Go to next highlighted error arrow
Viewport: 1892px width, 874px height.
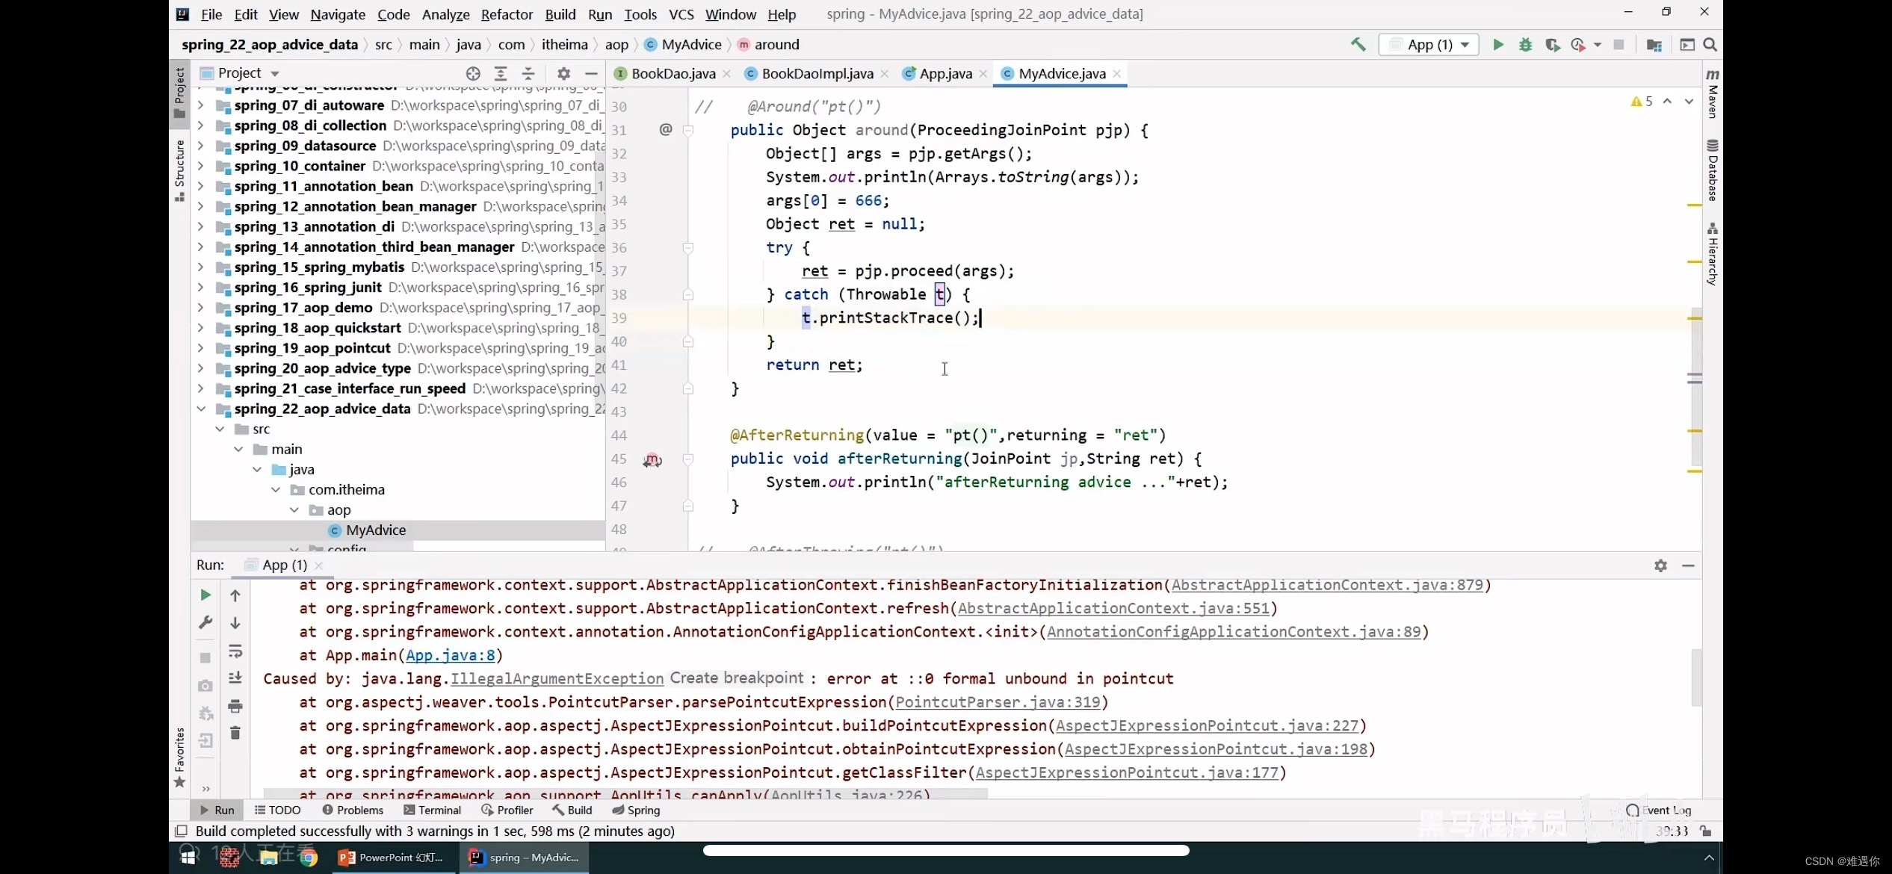tap(1689, 101)
